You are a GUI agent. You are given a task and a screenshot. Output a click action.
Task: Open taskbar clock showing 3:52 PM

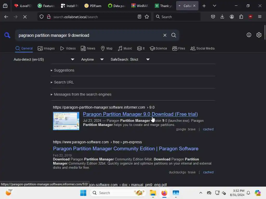coord(237,193)
